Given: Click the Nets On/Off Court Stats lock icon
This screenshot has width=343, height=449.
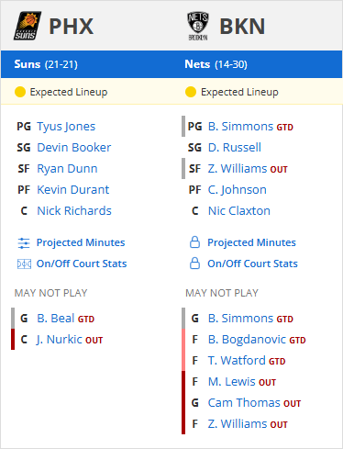Looking at the screenshot, I should point(195,264).
